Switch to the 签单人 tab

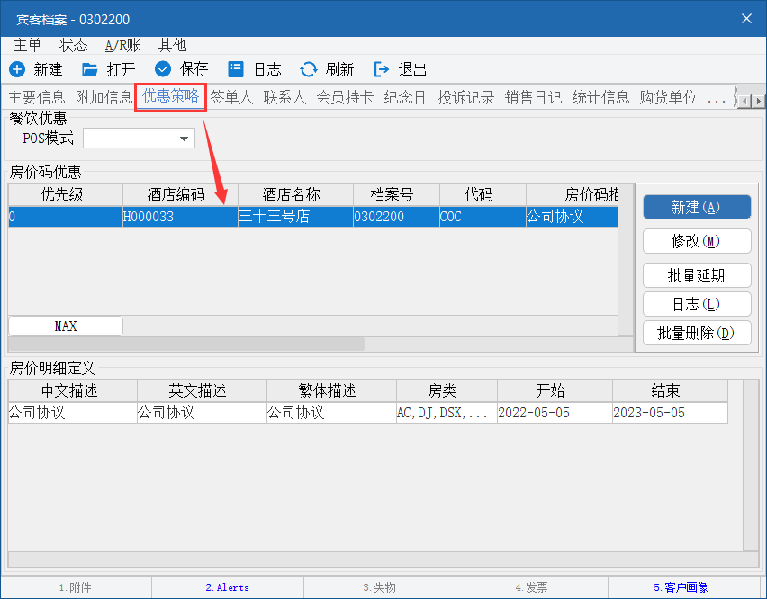click(x=231, y=97)
